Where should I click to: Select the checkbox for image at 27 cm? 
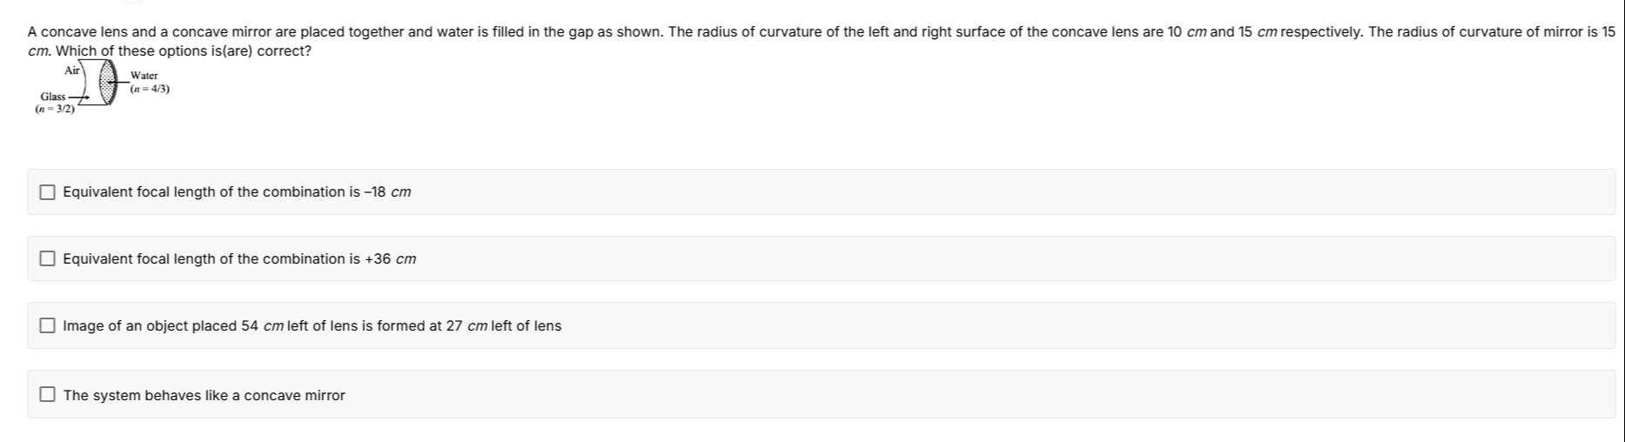point(48,326)
